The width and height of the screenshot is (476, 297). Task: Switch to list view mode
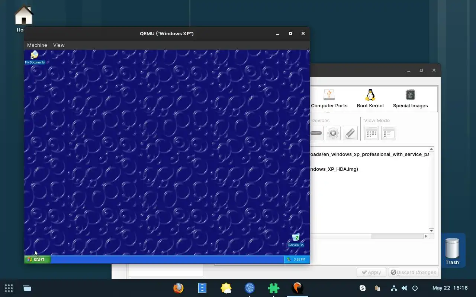[388, 133]
